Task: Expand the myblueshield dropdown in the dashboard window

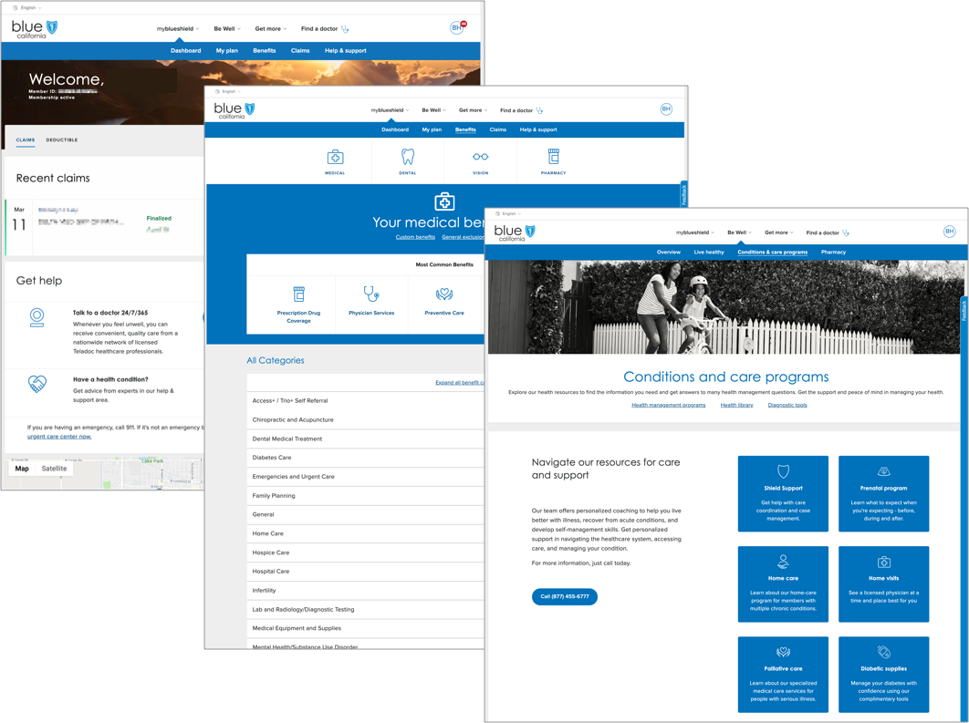Action: [177, 29]
